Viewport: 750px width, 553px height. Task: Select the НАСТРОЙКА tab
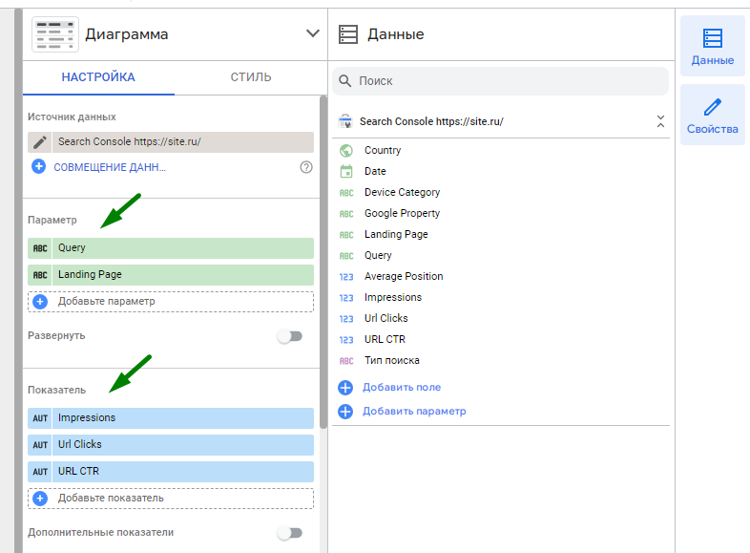tap(98, 77)
